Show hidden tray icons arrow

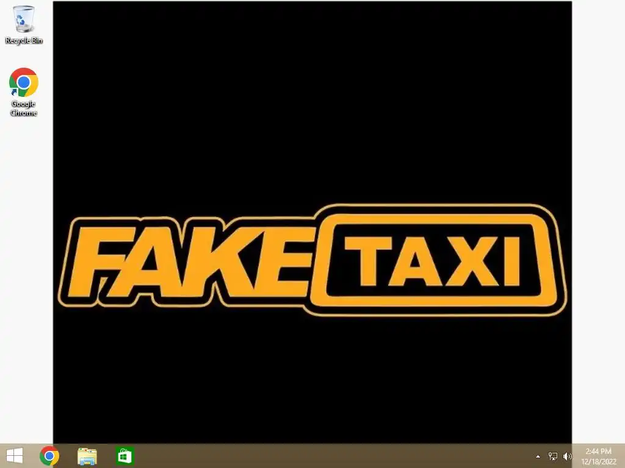click(538, 456)
